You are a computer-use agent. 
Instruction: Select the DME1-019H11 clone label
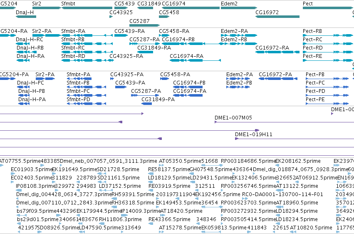click(x=253, y=134)
